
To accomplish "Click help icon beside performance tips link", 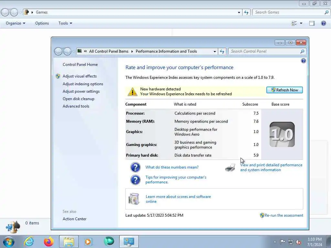I will click(135, 180).
